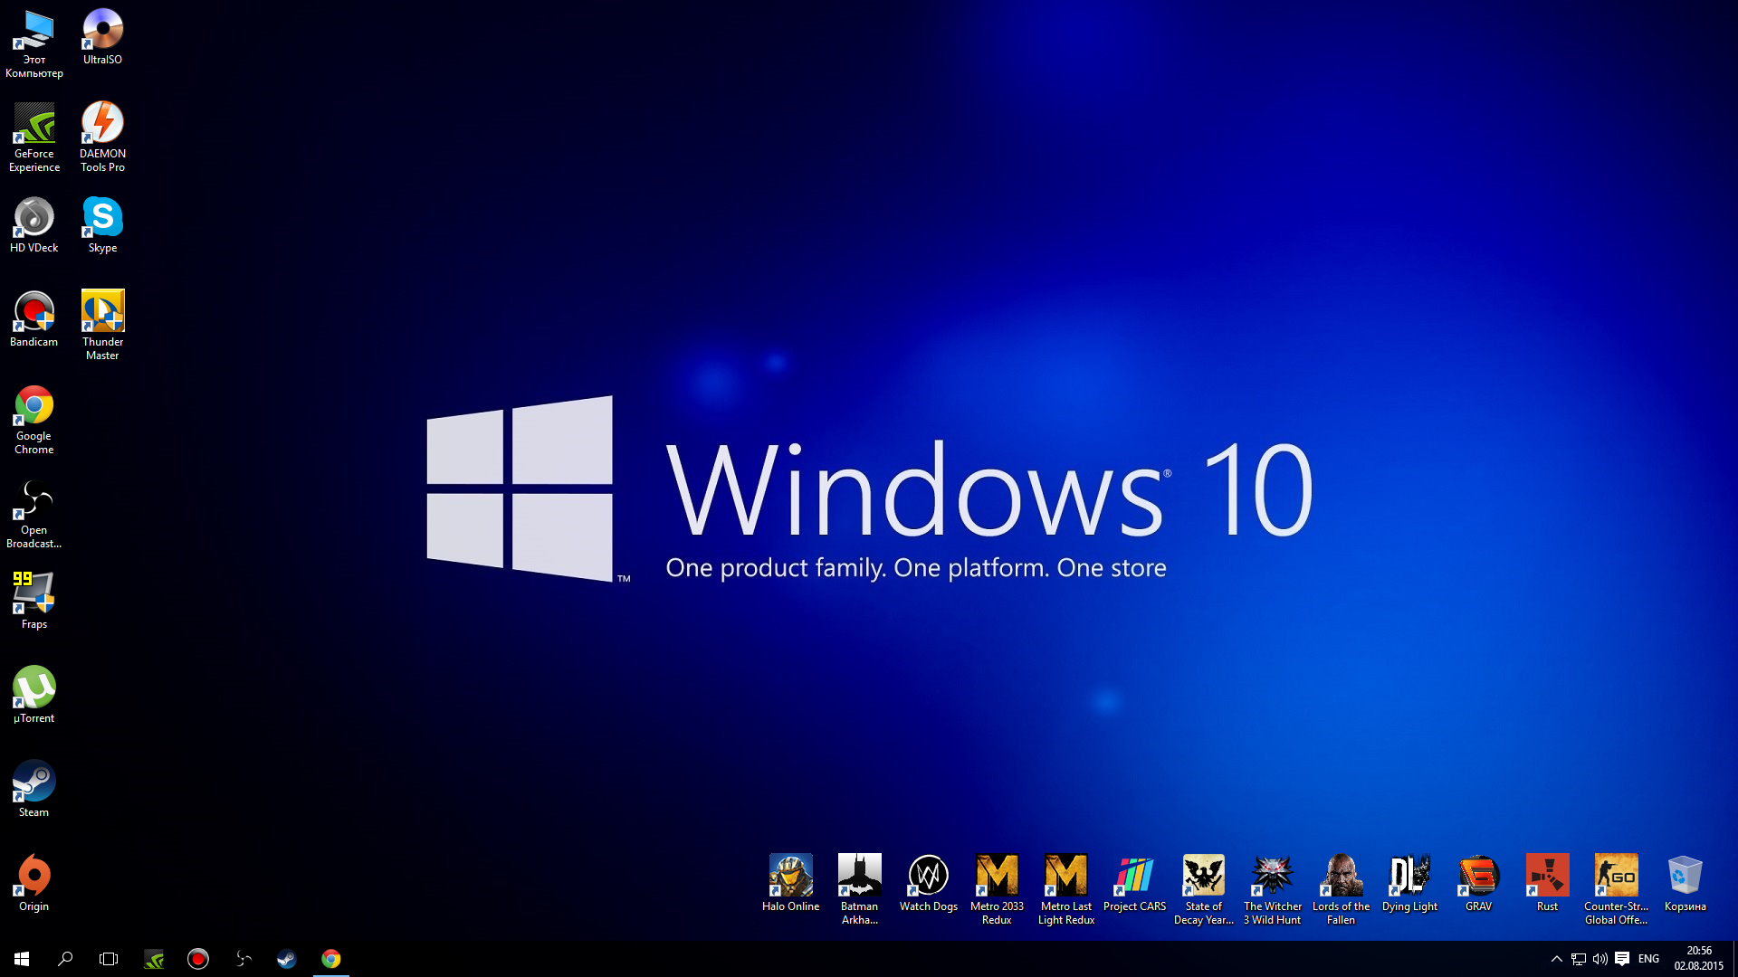Image resolution: width=1738 pixels, height=977 pixels.
Task: Select the UltraISO desktop shortcut
Action: click(102, 36)
